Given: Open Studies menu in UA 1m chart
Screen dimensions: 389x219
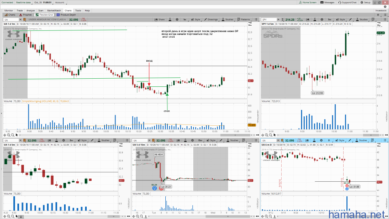Looking at the screenshot, I should [x=227, y=19].
